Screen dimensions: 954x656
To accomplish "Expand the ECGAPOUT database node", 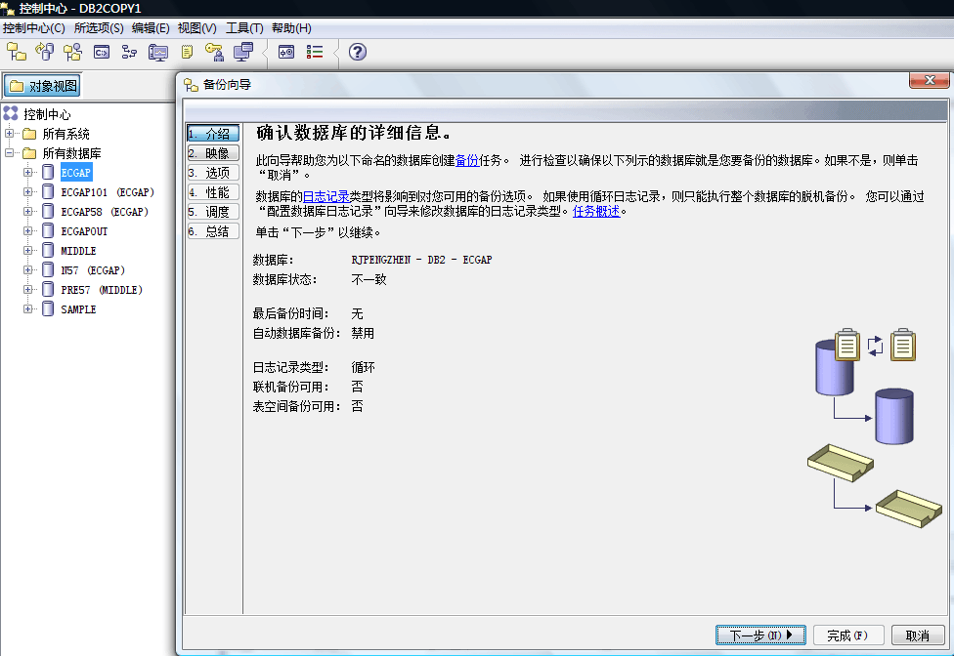I will click(27, 230).
